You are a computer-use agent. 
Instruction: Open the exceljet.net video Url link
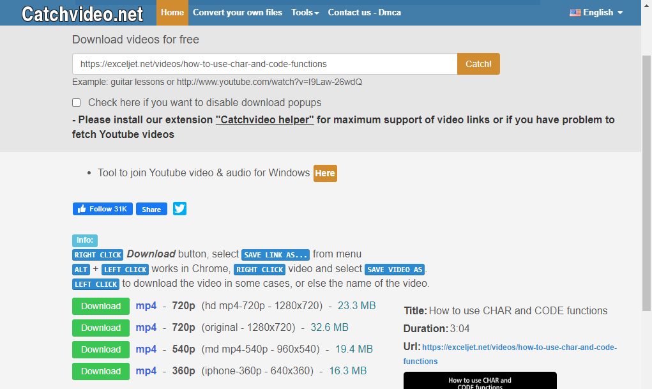[x=519, y=347]
